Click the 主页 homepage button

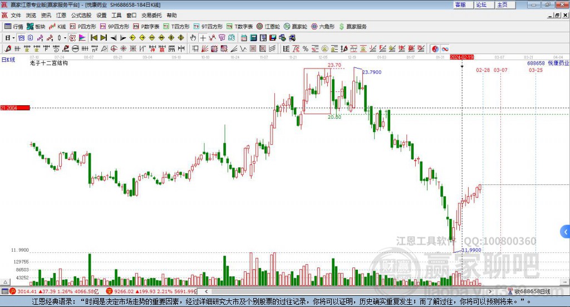pos(505,4)
